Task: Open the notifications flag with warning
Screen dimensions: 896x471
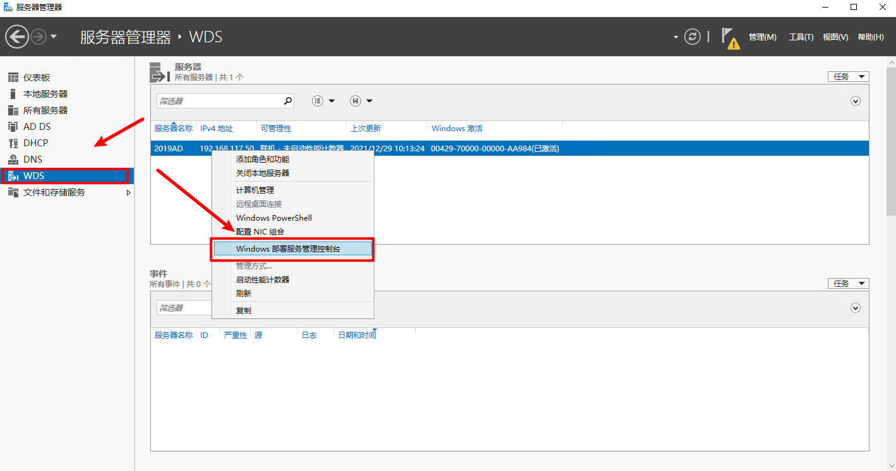Action: 729,37
